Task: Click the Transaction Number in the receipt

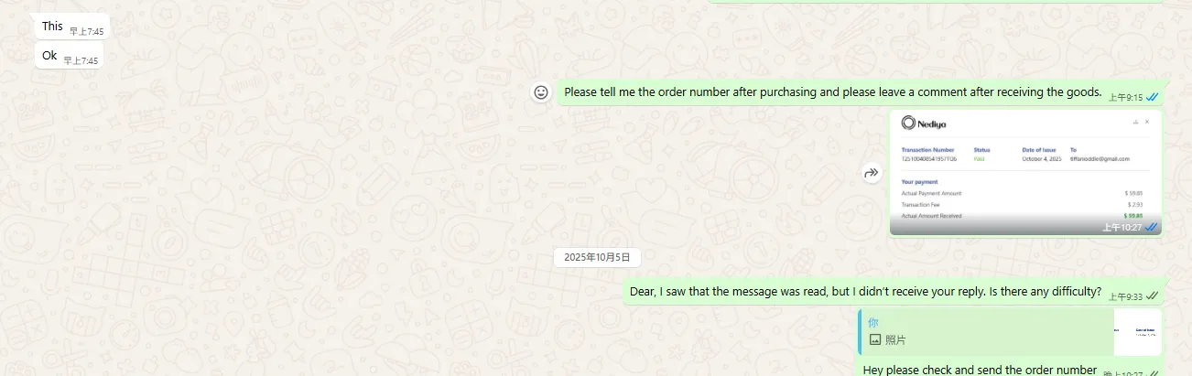Action: coord(928,158)
